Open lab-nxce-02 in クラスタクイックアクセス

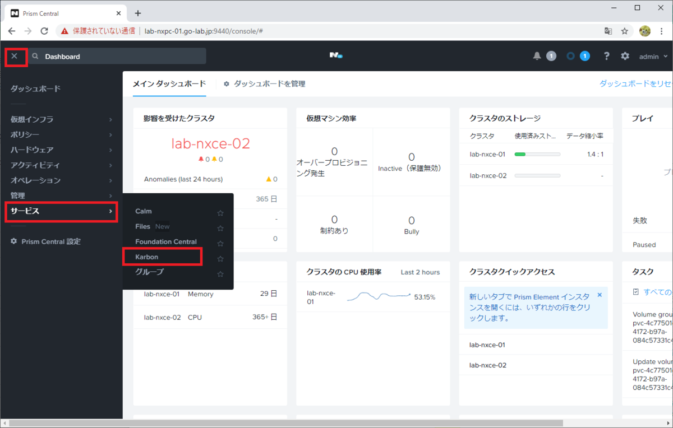tap(487, 365)
